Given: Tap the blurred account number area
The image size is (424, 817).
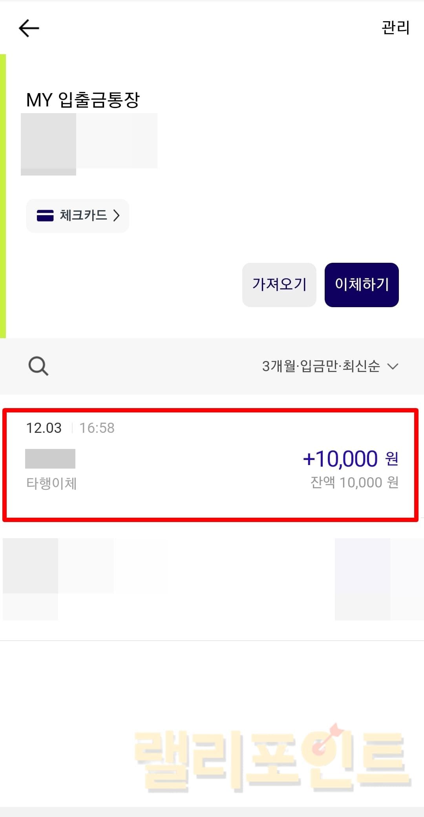Looking at the screenshot, I should pos(89,142).
